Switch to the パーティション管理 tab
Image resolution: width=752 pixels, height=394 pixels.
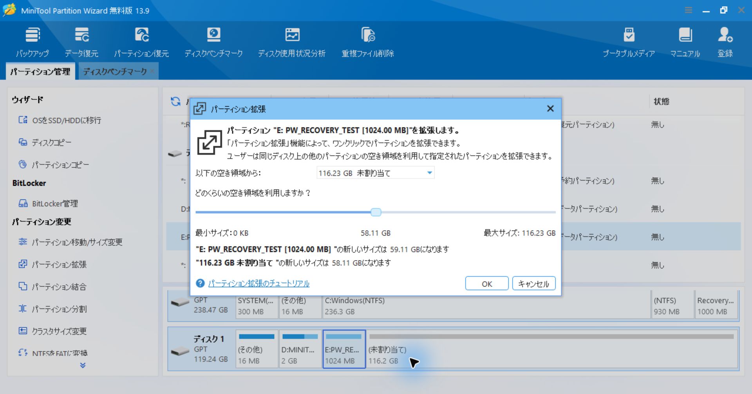tap(40, 72)
